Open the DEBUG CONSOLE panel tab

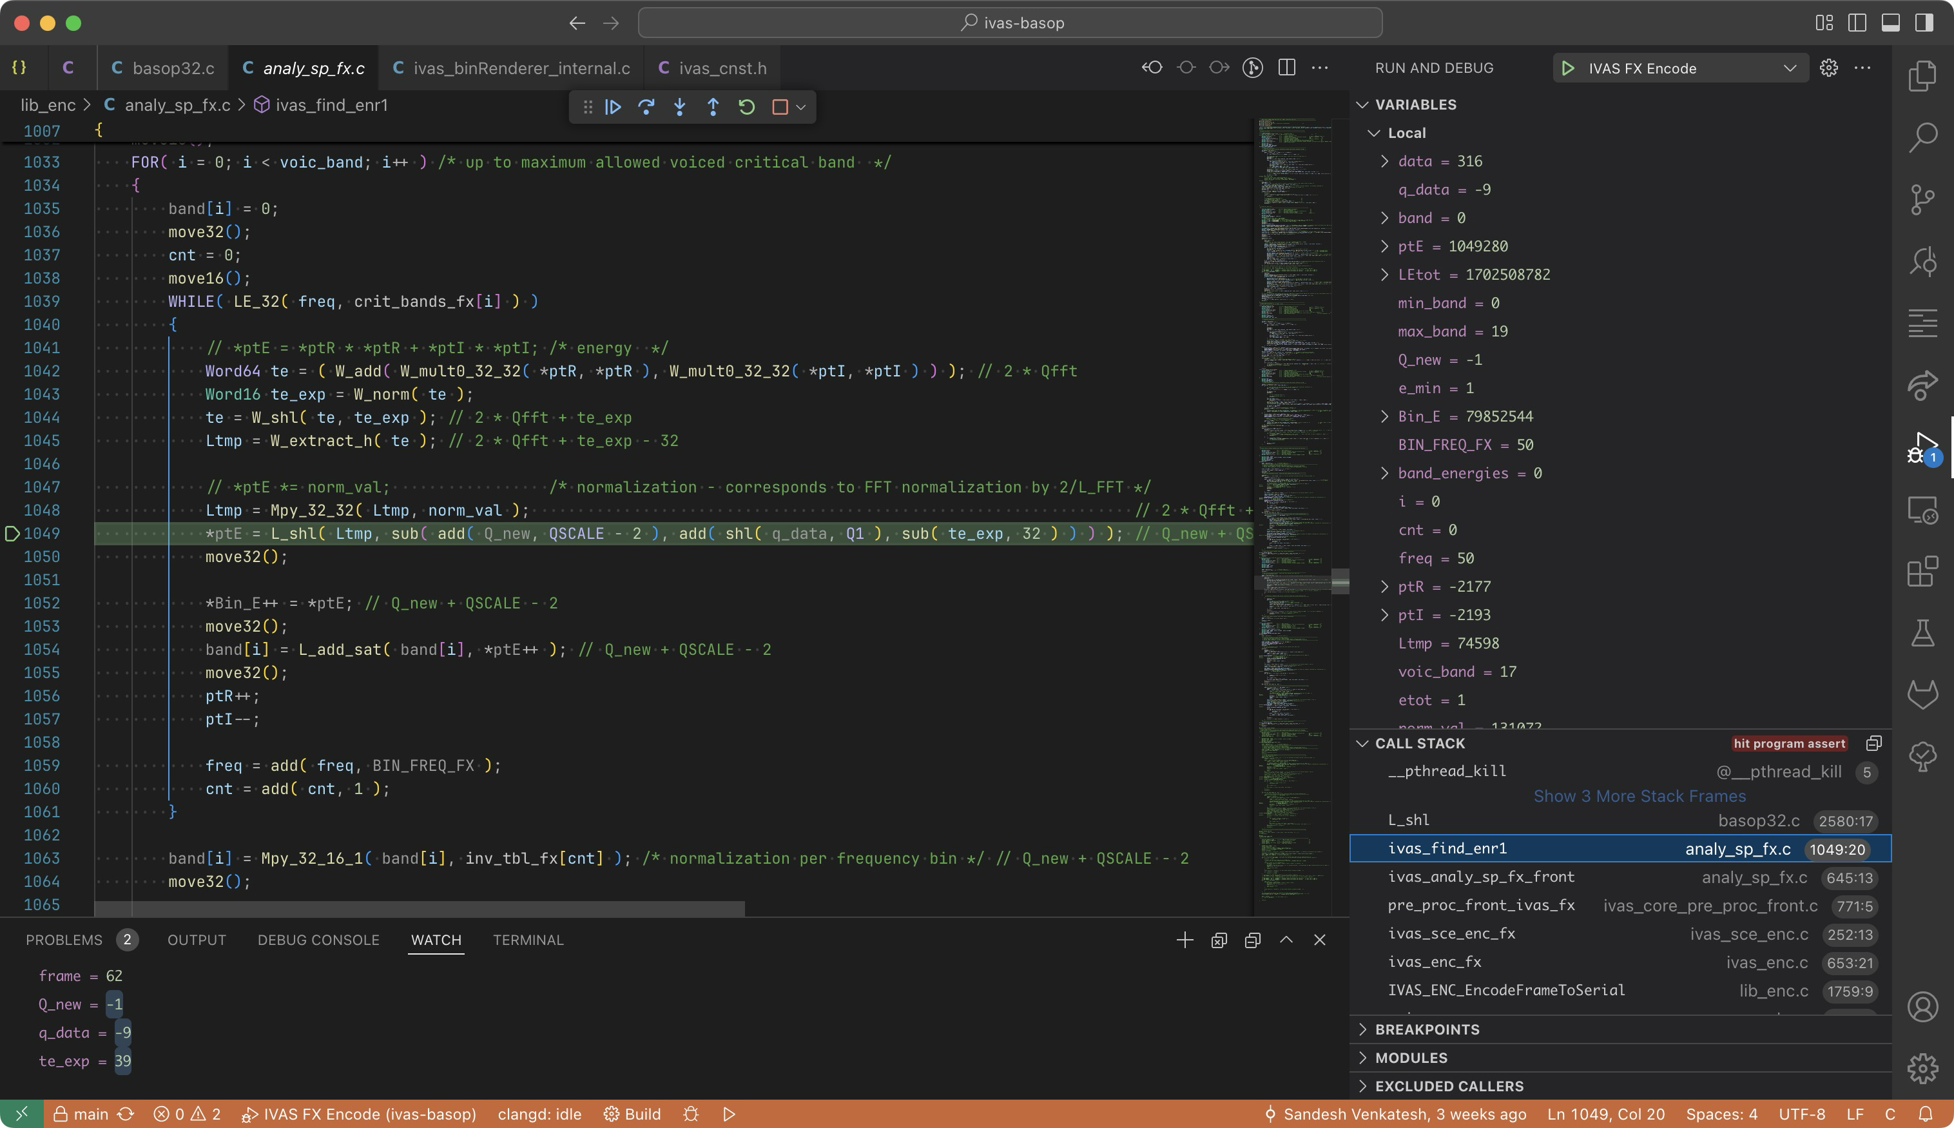pyautogui.click(x=318, y=940)
